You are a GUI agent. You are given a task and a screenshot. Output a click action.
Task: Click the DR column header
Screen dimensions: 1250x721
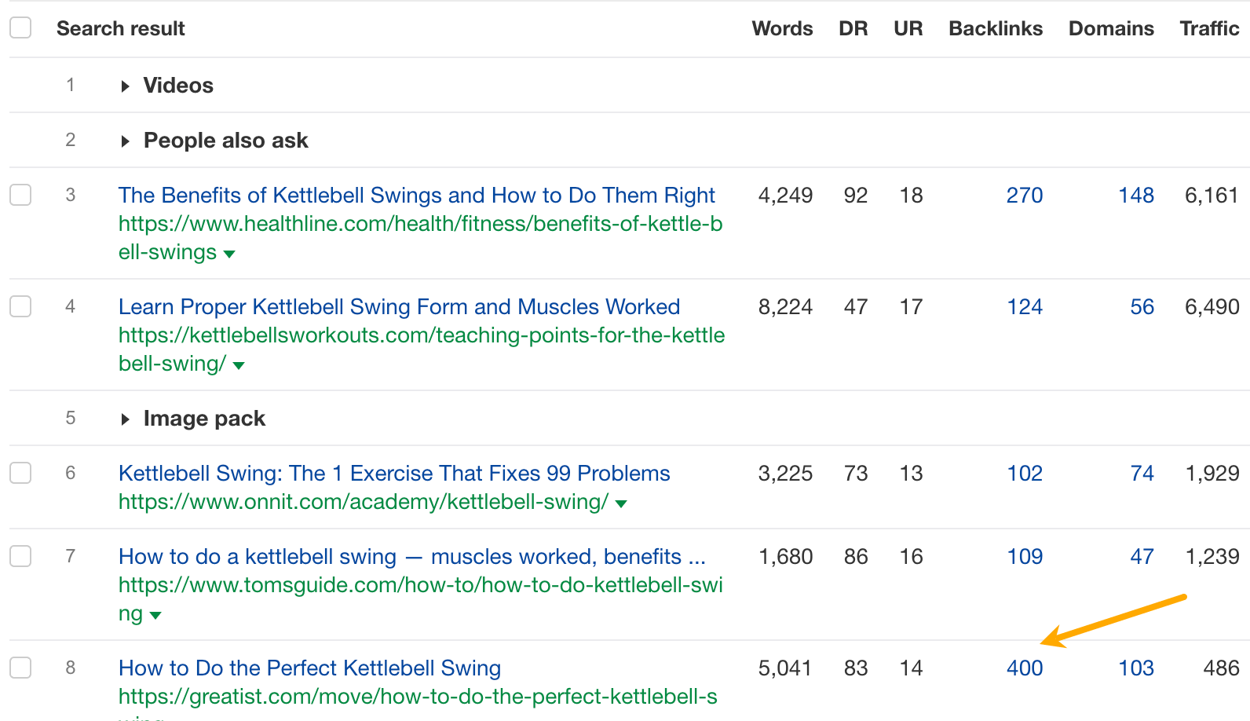click(x=853, y=28)
